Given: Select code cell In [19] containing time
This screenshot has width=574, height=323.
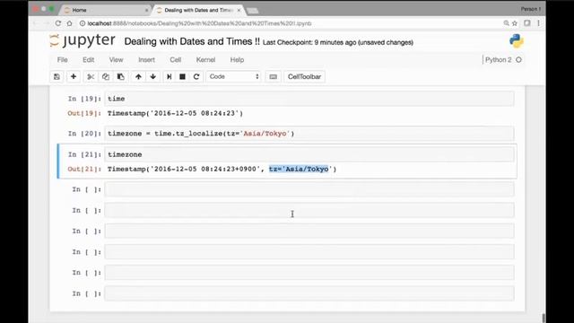Looking at the screenshot, I should pyautogui.click(x=309, y=99).
